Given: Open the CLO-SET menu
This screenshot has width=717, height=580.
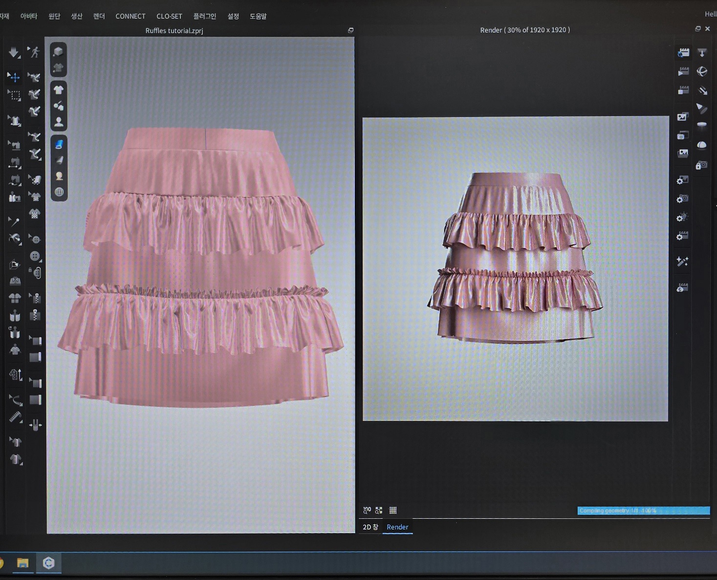Looking at the screenshot, I should pos(169,16).
